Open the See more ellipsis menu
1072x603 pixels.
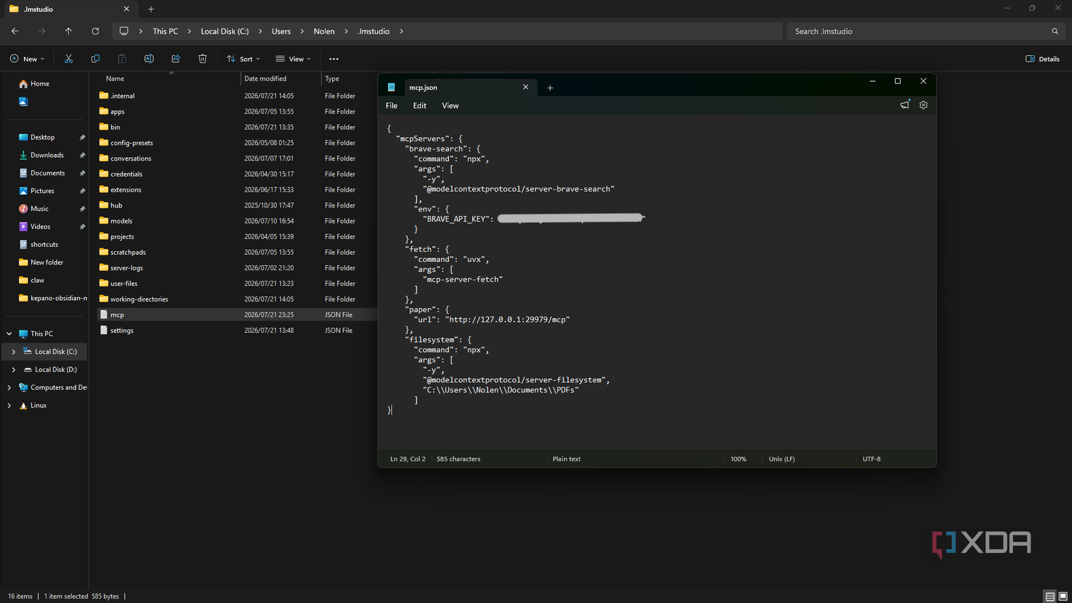(334, 59)
